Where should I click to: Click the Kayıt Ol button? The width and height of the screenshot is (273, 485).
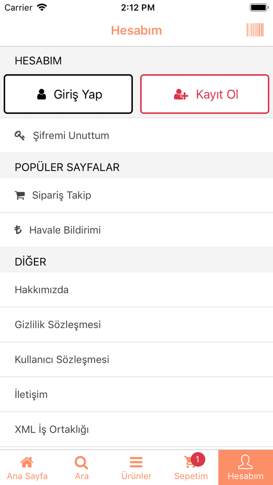pyautogui.click(x=205, y=94)
